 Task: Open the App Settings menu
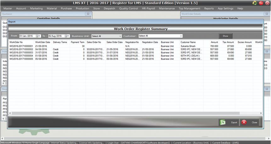tap(225, 8)
